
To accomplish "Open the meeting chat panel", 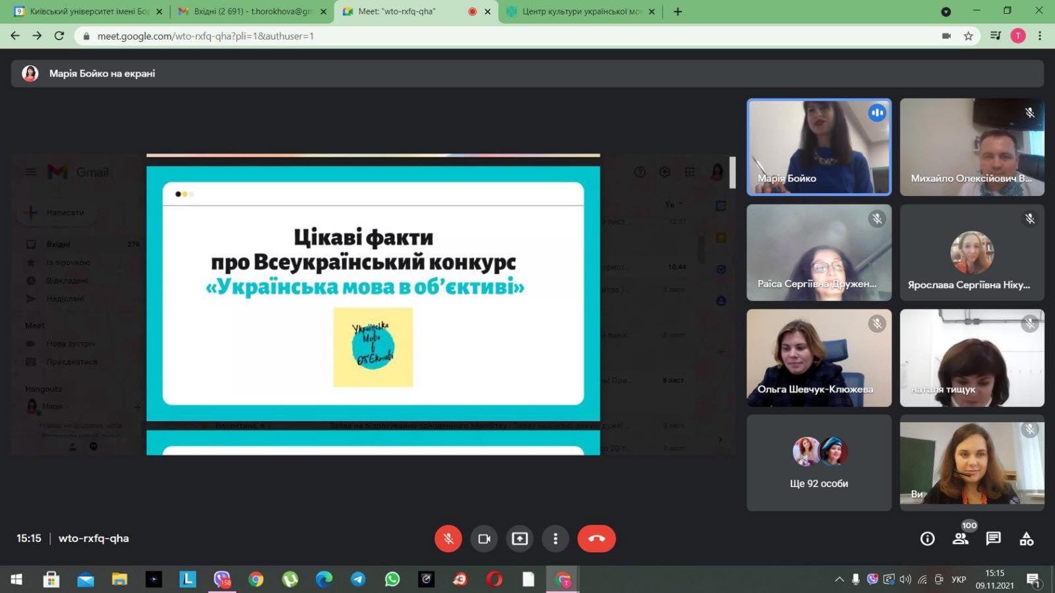I will [x=993, y=539].
